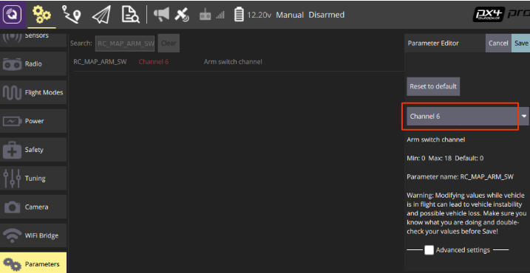Click the 12.20v battery voltage reading
The image size is (530, 273).
259,15
